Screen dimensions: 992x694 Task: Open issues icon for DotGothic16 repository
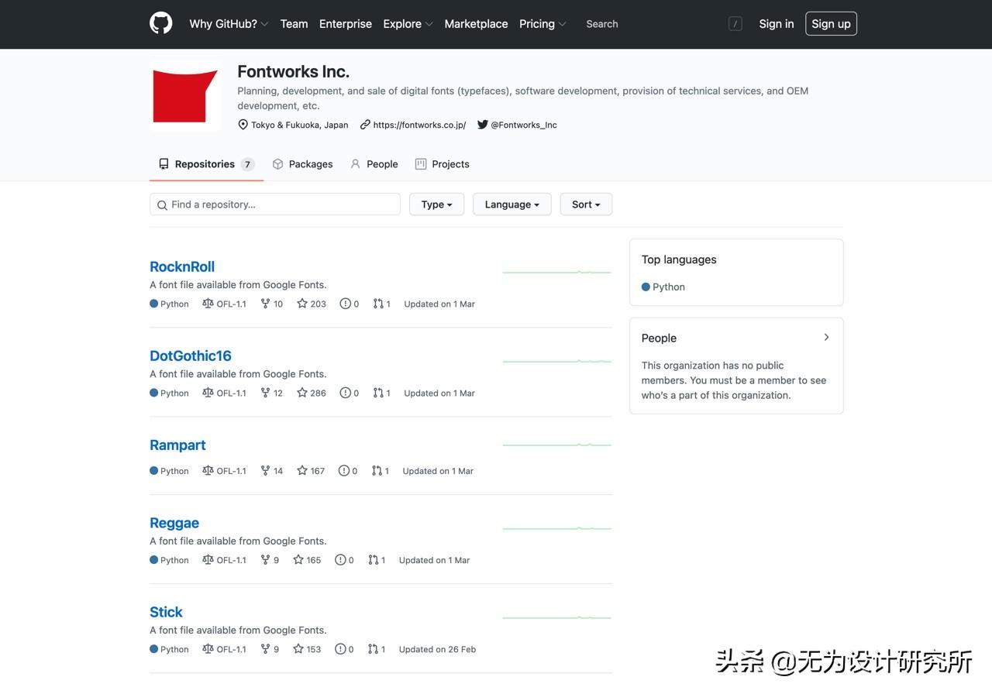coord(345,393)
